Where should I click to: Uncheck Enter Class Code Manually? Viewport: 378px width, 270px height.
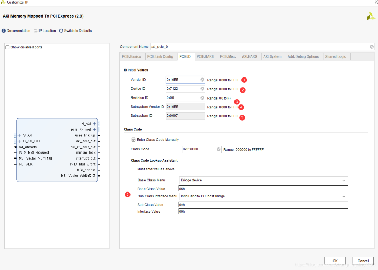pyautogui.click(x=133, y=140)
